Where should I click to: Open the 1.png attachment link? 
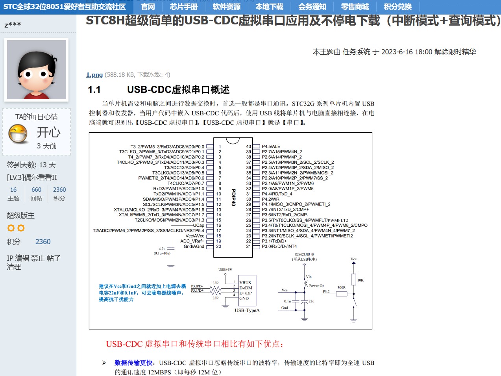pyautogui.click(x=94, y=74)
